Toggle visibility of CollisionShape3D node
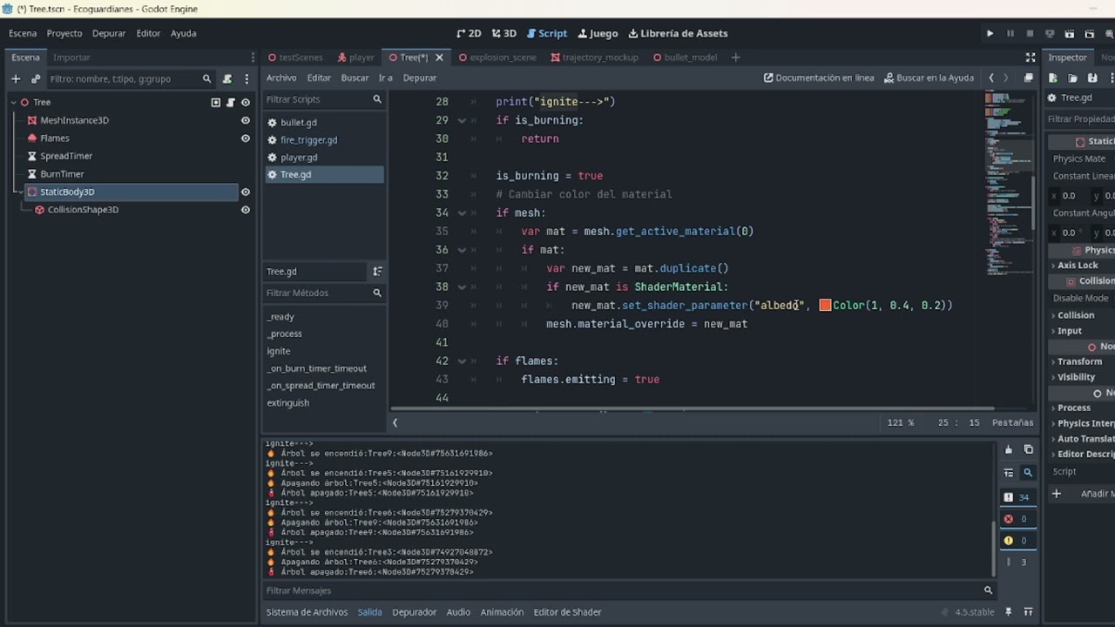Viewport: 1115px width, 627px height. point(246,210)
